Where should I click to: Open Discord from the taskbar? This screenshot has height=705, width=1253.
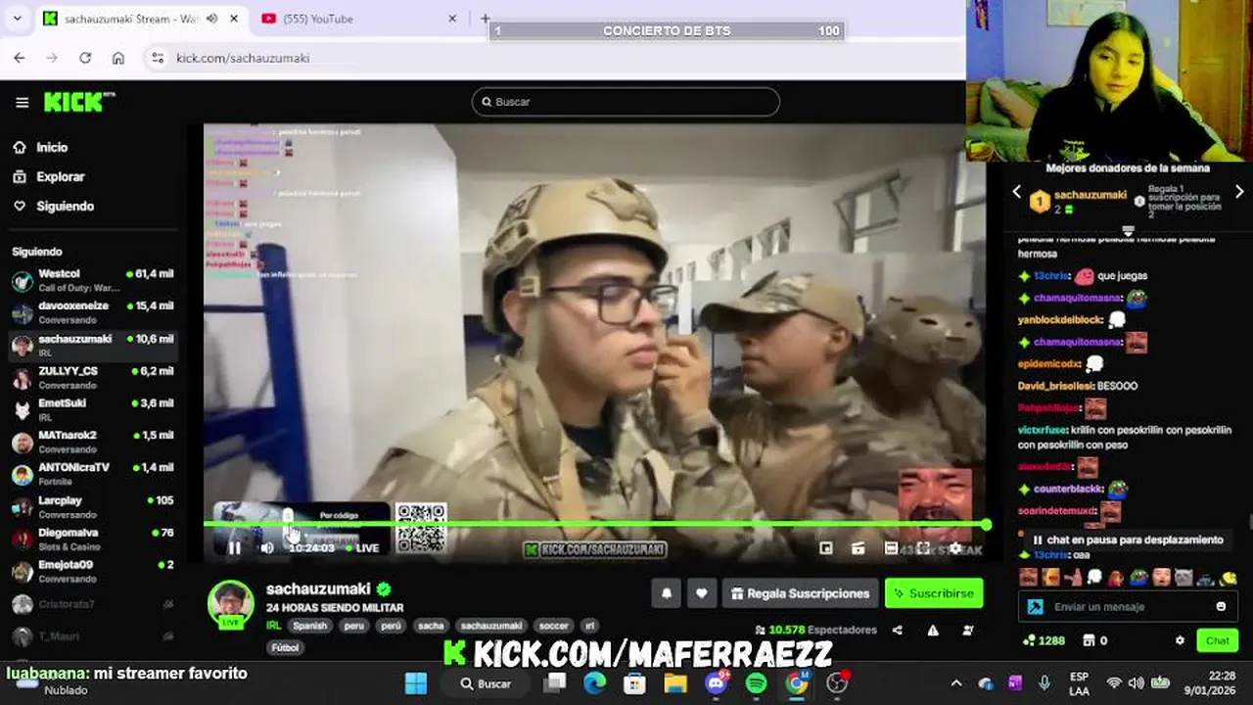click(x=717, y=683)
